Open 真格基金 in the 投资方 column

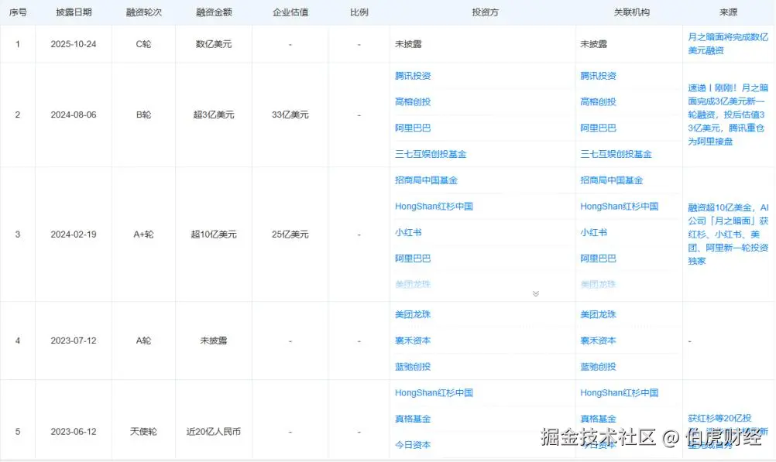(x=413, y=419)
